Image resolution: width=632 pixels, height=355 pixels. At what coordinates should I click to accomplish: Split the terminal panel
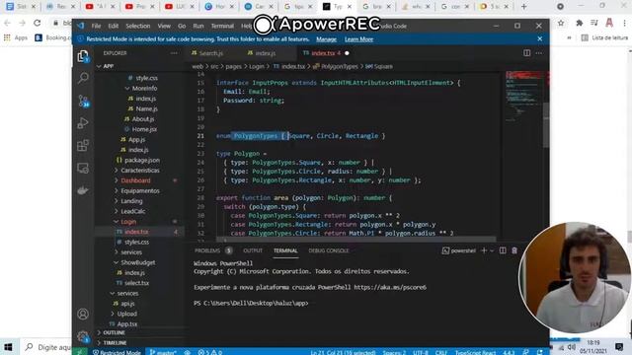tap(503, 250)
